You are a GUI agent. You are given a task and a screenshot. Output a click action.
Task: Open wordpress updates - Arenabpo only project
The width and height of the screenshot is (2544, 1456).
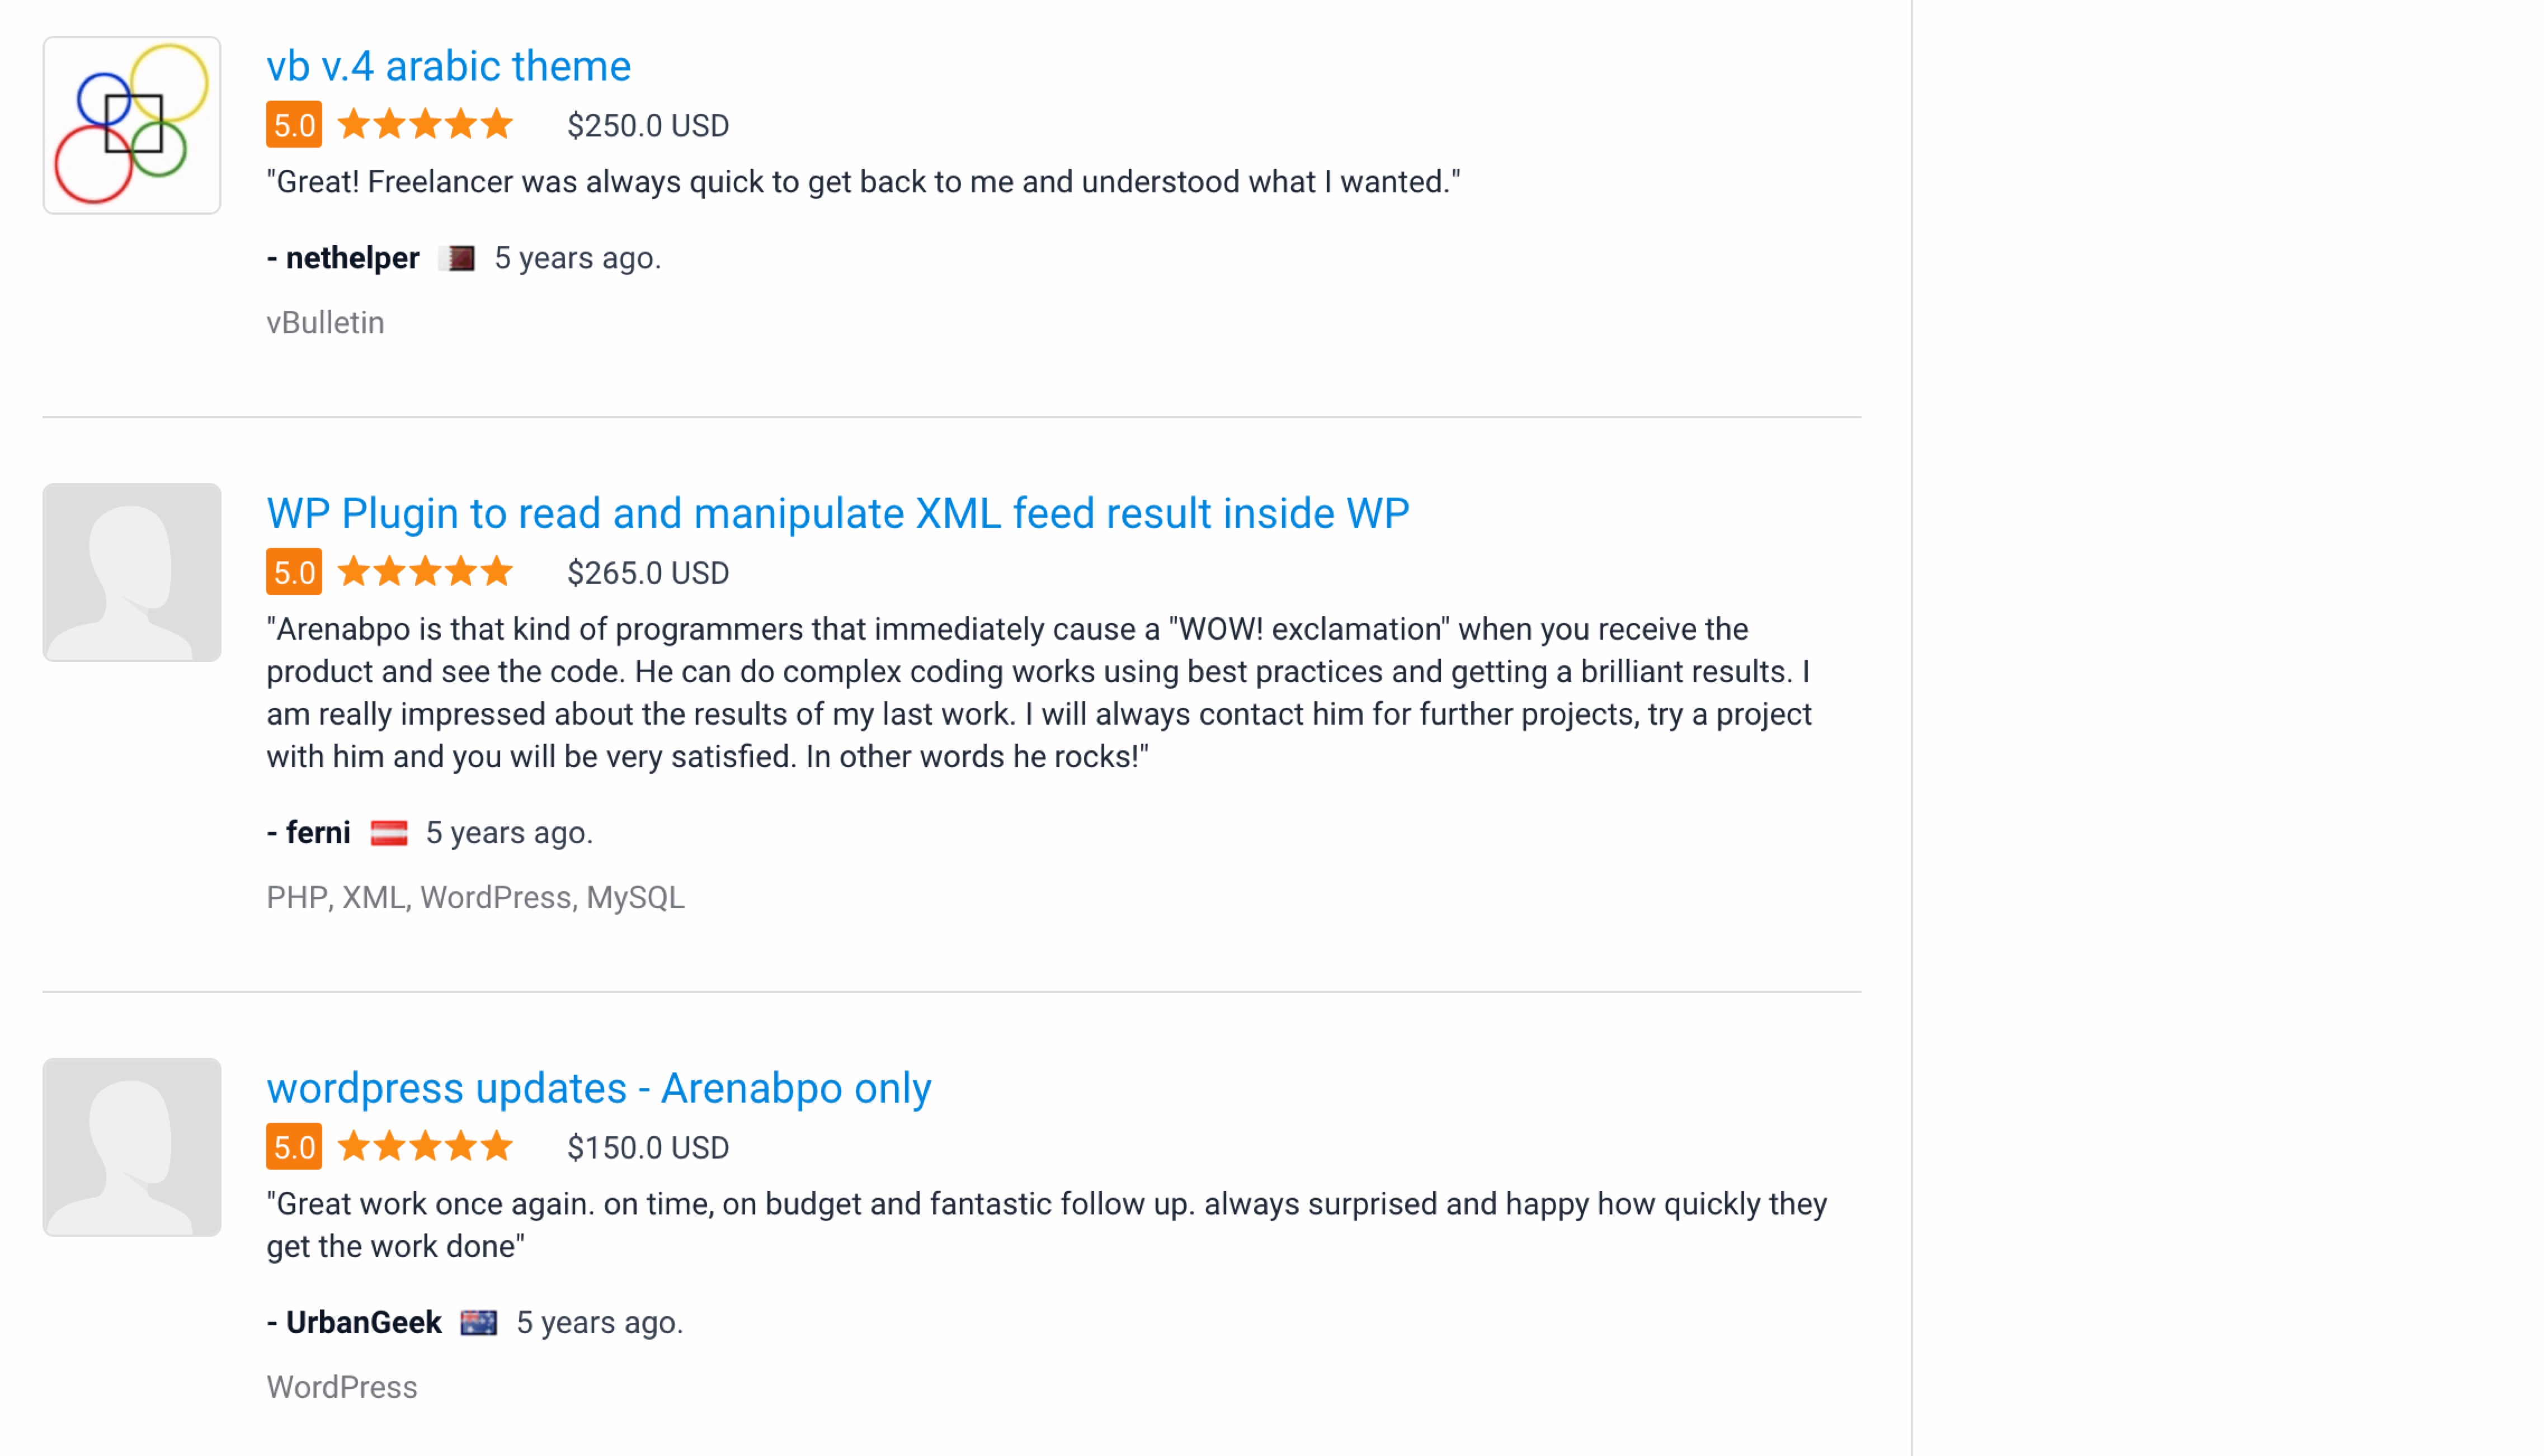pos(598,1089)
